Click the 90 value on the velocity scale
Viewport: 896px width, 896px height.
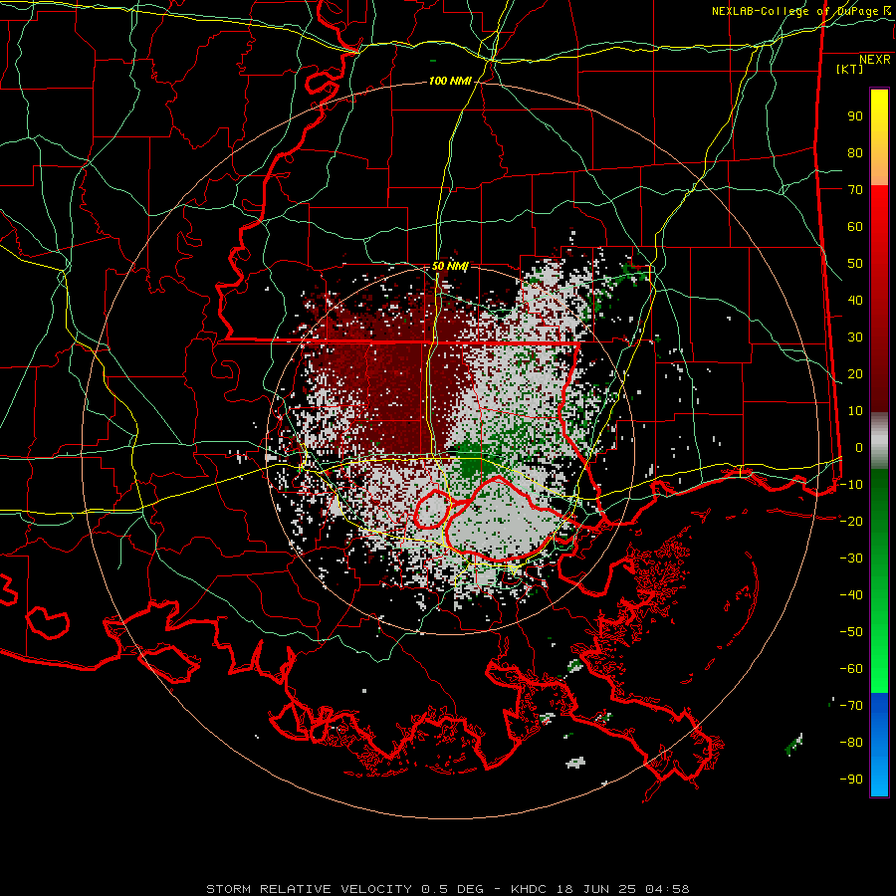[x=855, y=116]
